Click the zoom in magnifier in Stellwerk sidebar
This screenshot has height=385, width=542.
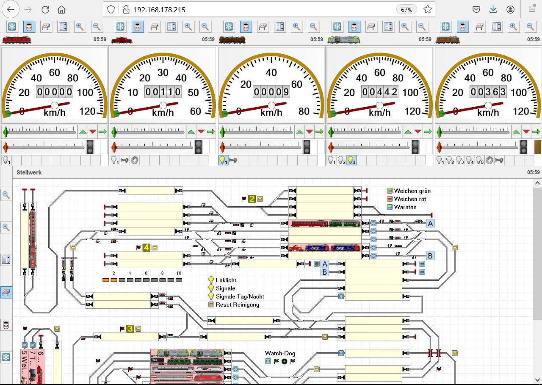(x=6, y=227)
